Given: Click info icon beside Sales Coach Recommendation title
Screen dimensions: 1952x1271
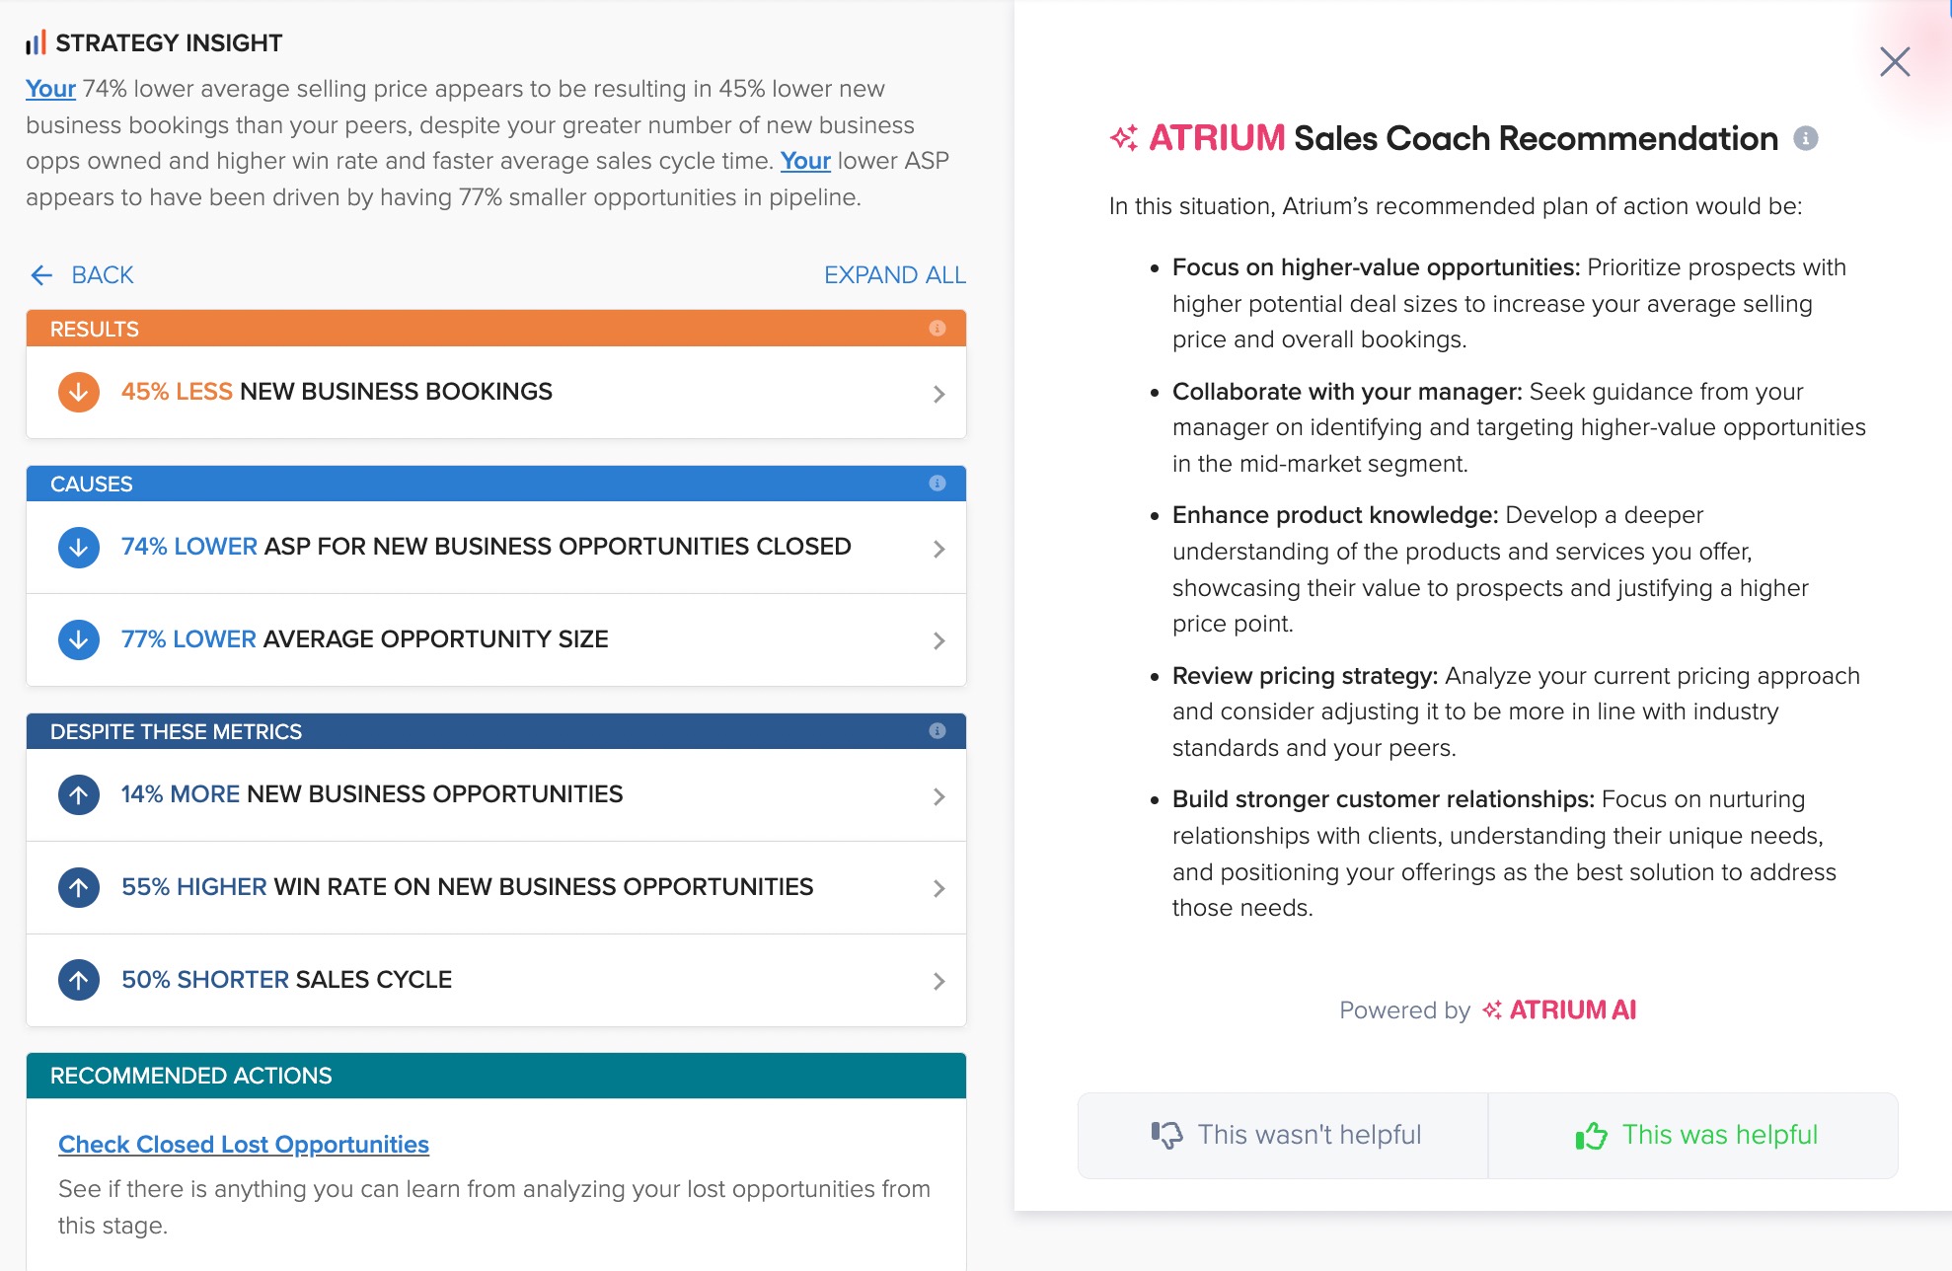Looking at the screenshot, I should (1806, 138).
